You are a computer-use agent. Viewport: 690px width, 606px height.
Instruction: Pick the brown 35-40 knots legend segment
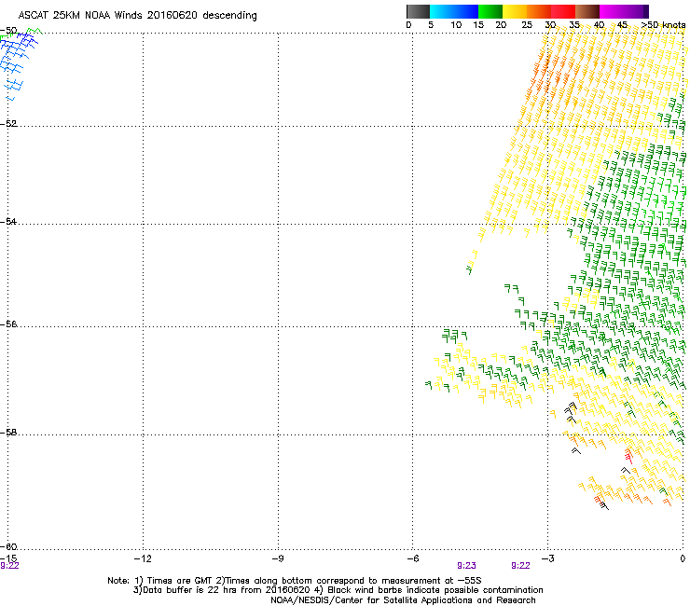click(587, 11)
